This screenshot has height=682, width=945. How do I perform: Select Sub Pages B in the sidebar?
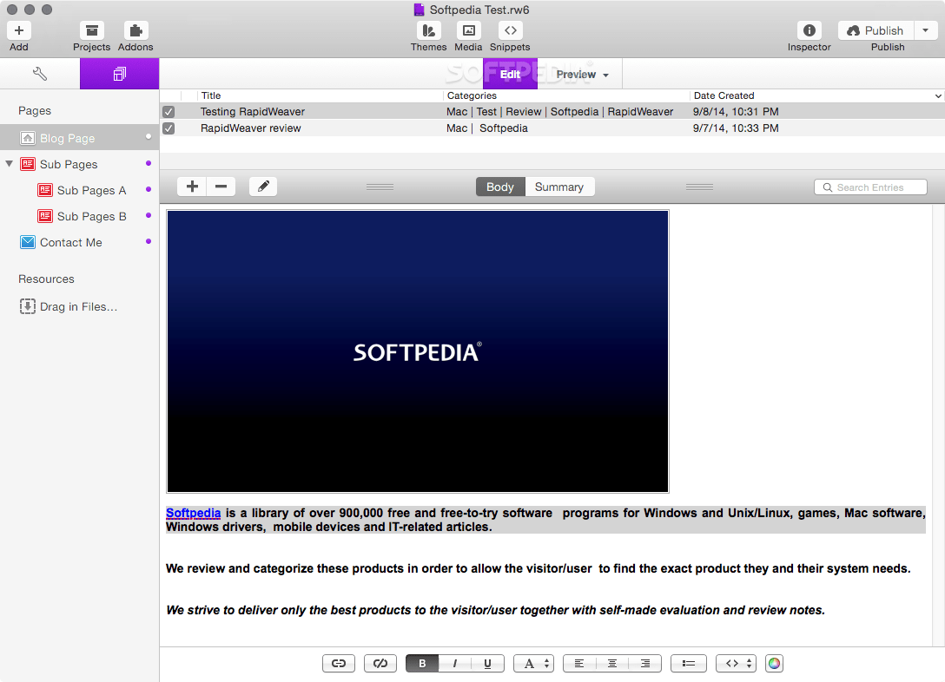pyautogui.click(x=91, y=216)
